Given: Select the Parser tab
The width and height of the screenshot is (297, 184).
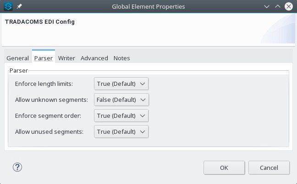Looking at the screenshot, I should (x=44, y=58).
